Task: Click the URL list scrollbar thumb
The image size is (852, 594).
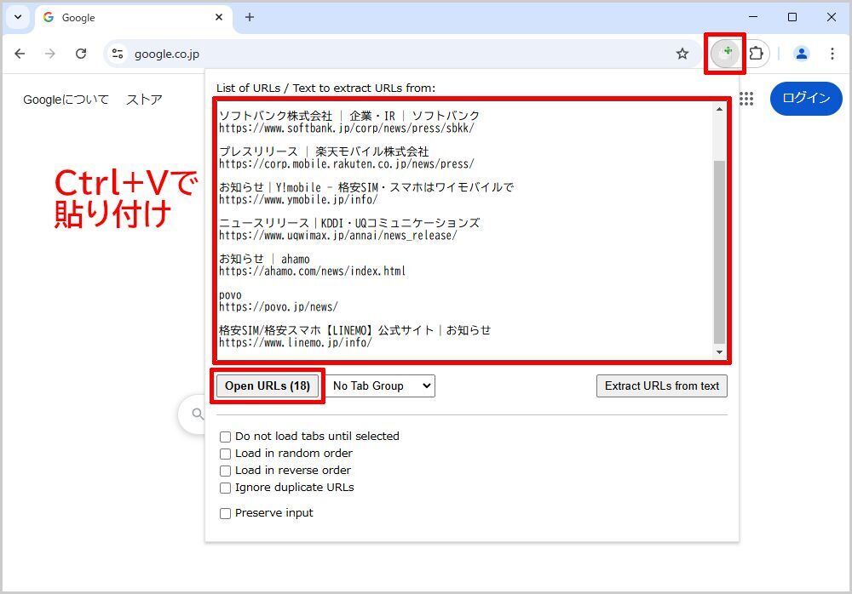Action: tap(719, 252)
